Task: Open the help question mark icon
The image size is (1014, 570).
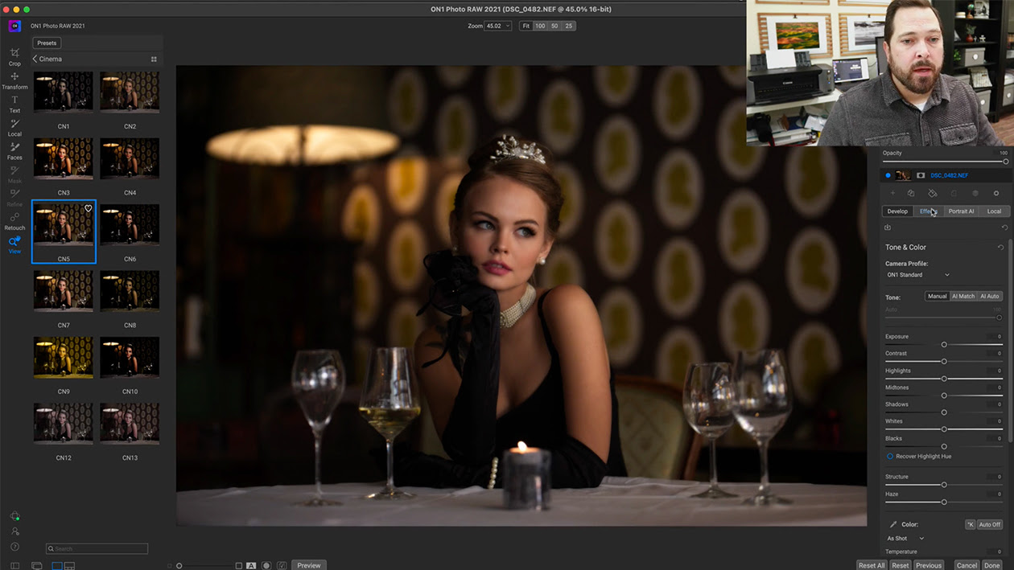Action: (14, 547)
